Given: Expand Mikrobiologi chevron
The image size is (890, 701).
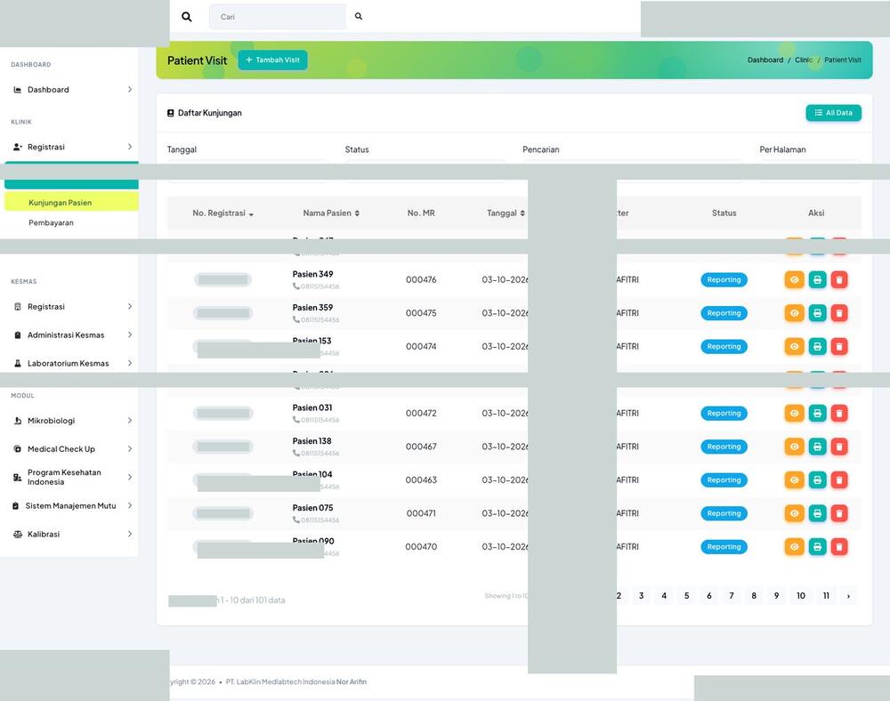Looking at the screenshot, I should (130, 421).
